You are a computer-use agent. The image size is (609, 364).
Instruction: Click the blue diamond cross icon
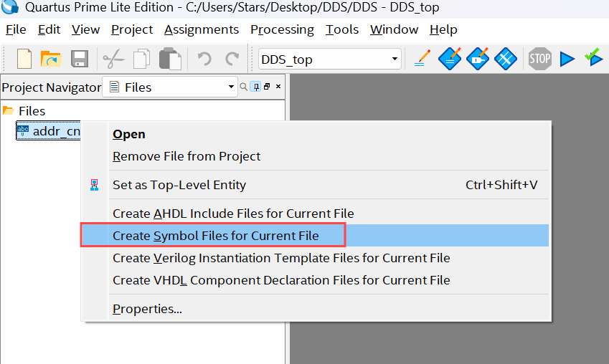[x=505, y=59]
